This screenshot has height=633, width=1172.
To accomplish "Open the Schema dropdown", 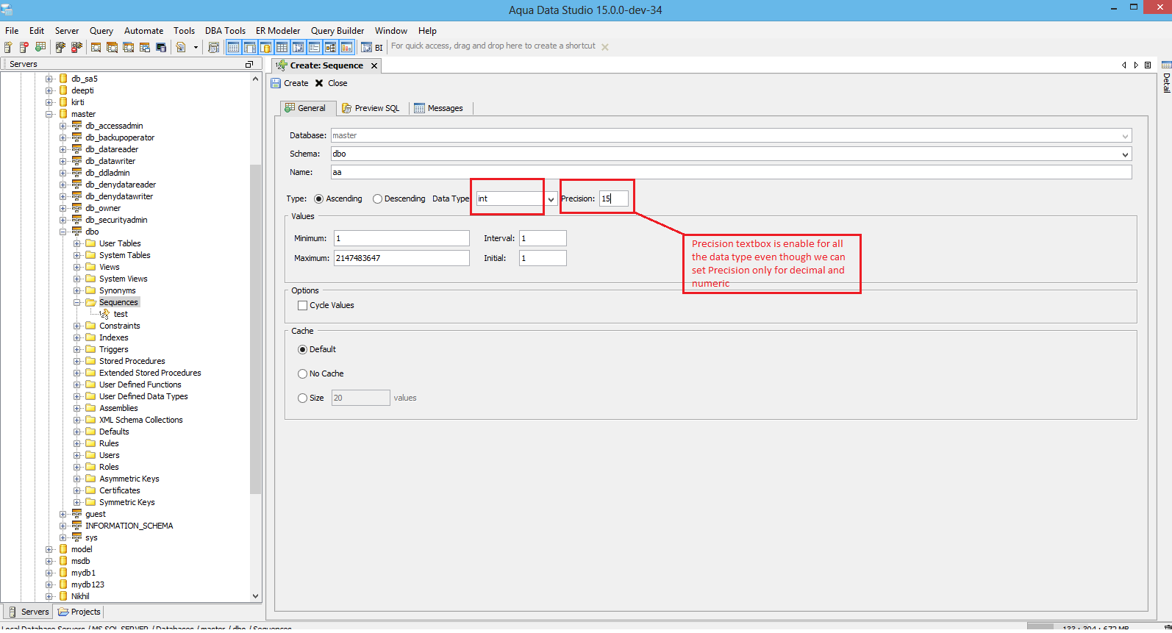I will [1125, 154].
